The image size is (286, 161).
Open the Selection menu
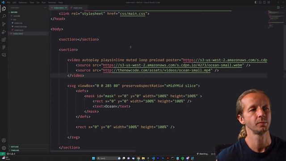tap(23, 3)
